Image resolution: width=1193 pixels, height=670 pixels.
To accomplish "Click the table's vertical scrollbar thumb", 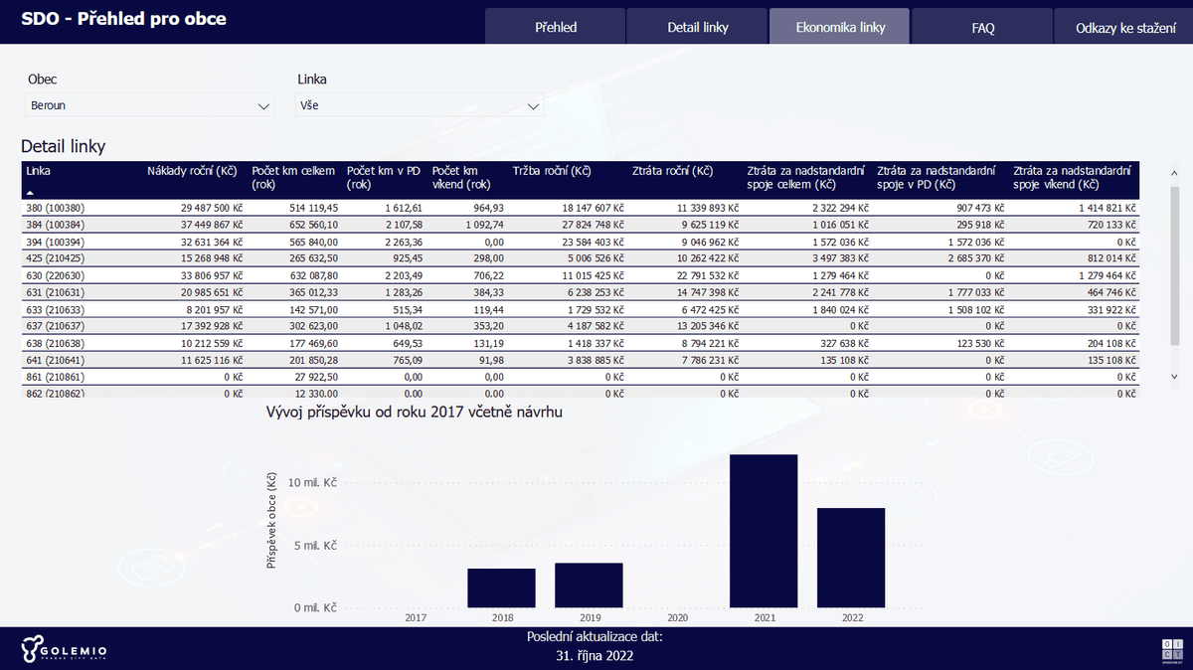I will point(1172,268).
